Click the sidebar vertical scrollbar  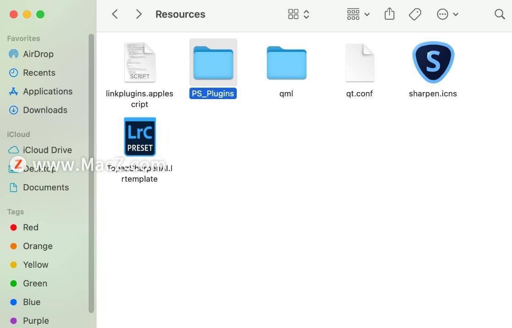coord(91,174)
